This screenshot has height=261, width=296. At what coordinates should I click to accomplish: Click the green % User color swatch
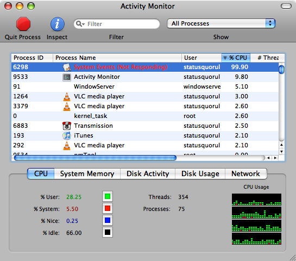point(108,196)
